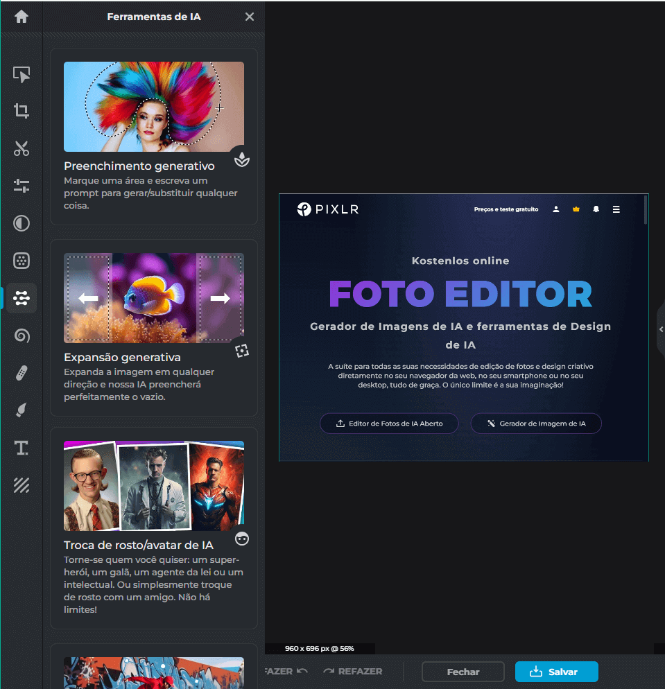Open the Adjust sliders tool

coord(21,186)
